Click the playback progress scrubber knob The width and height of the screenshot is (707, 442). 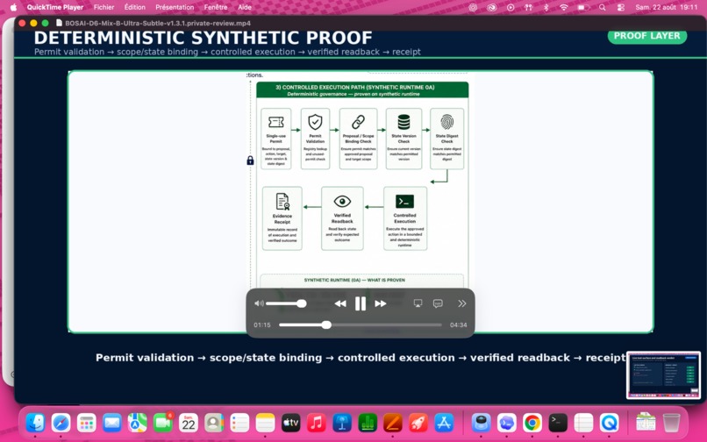(326, 324)
